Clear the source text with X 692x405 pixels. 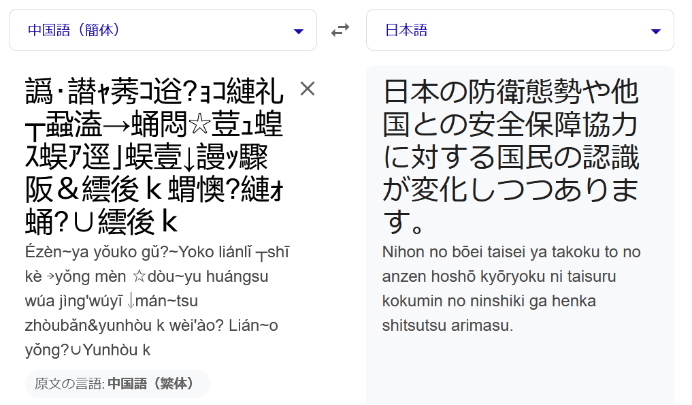pyautogui.click(x=308, y=88)
